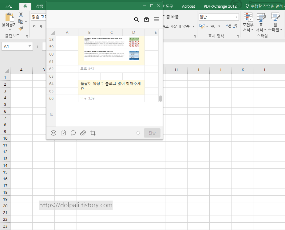Click the select-all corner in chat sheet
Viewport: 285px width, 230px height.
click(53, 33)
